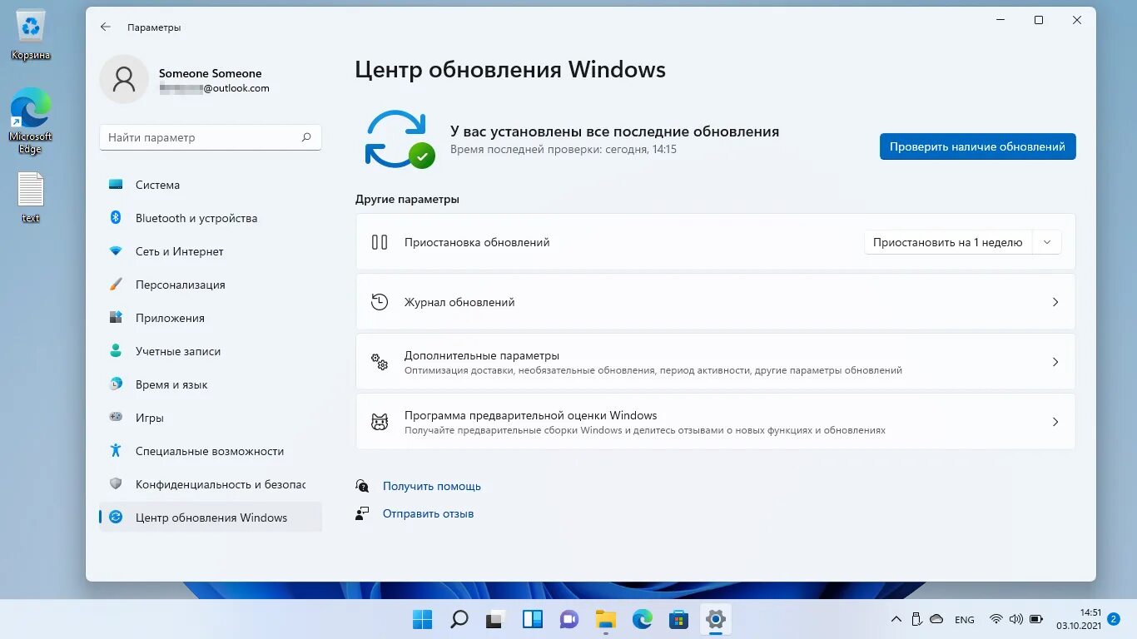Open the Журнал обновлений row
This screenshot has width=1137, height=639.
click(x=715, y=302)
